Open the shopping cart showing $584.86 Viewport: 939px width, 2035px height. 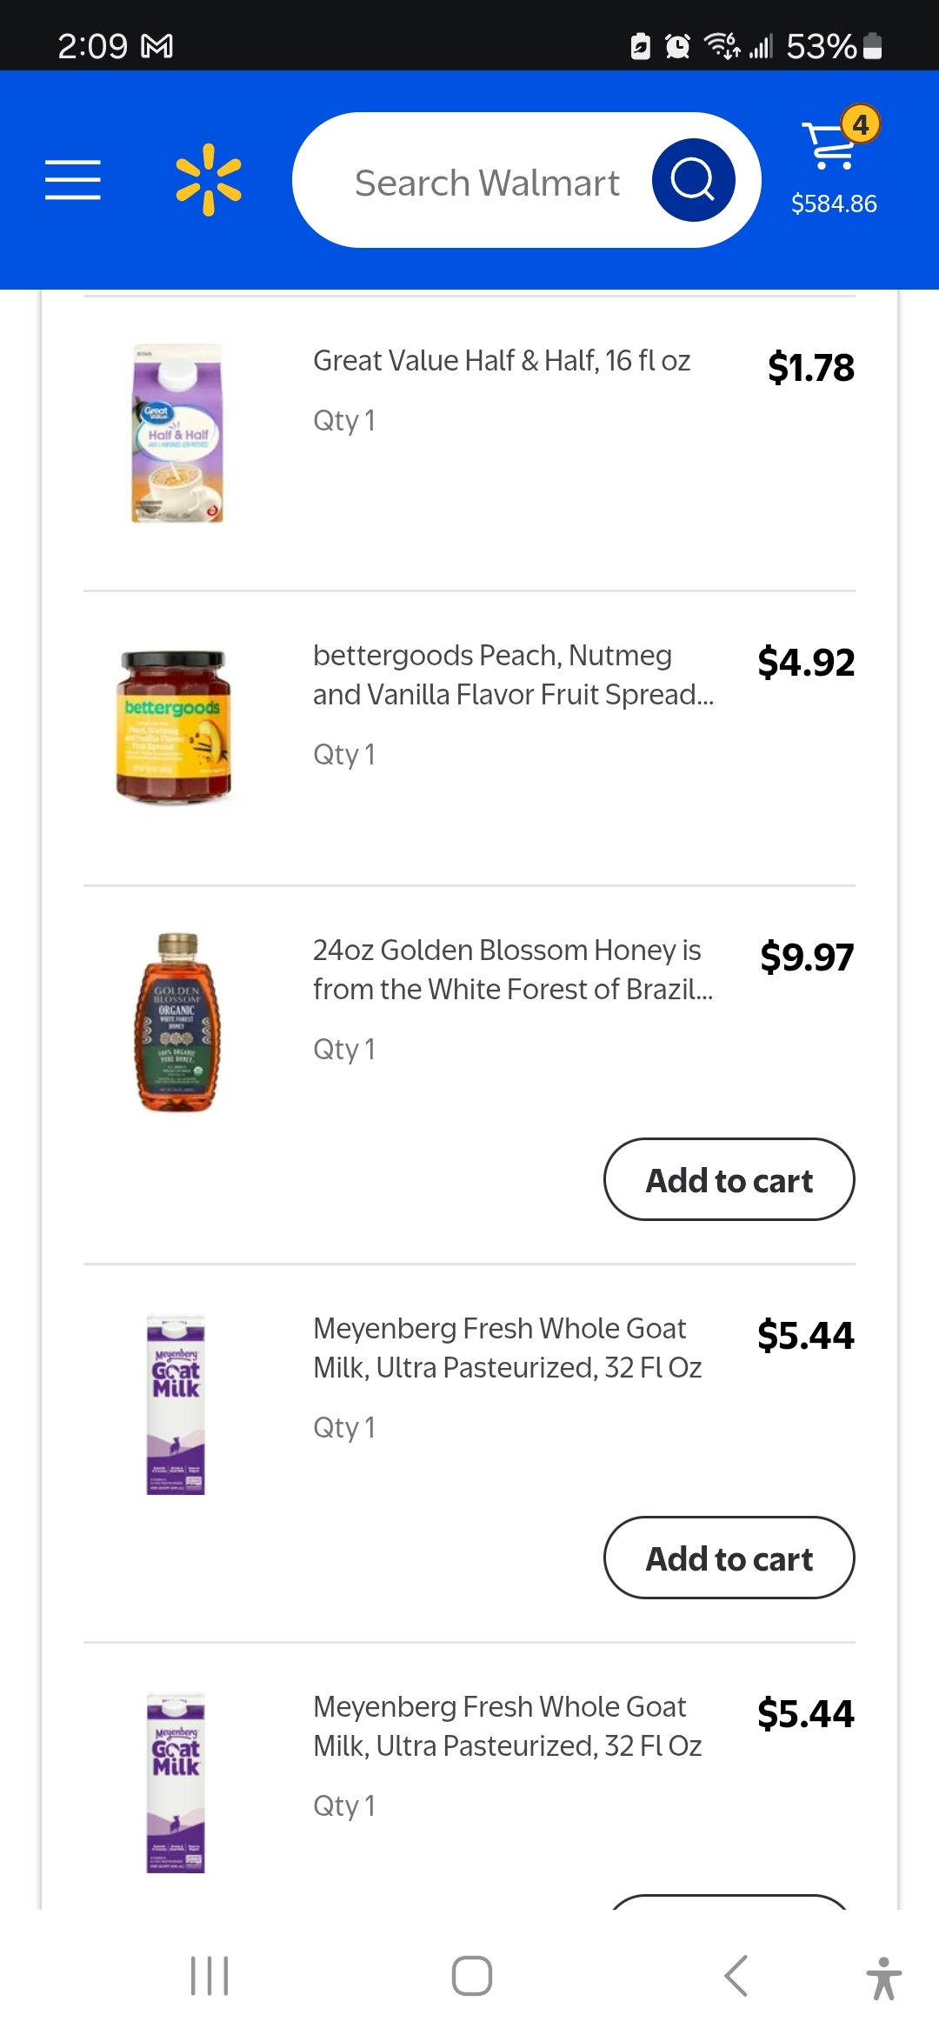pyautogui.click(x=835, y=165)
